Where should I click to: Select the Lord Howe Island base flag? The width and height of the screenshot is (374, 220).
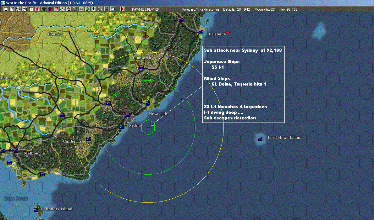point(260,139)
